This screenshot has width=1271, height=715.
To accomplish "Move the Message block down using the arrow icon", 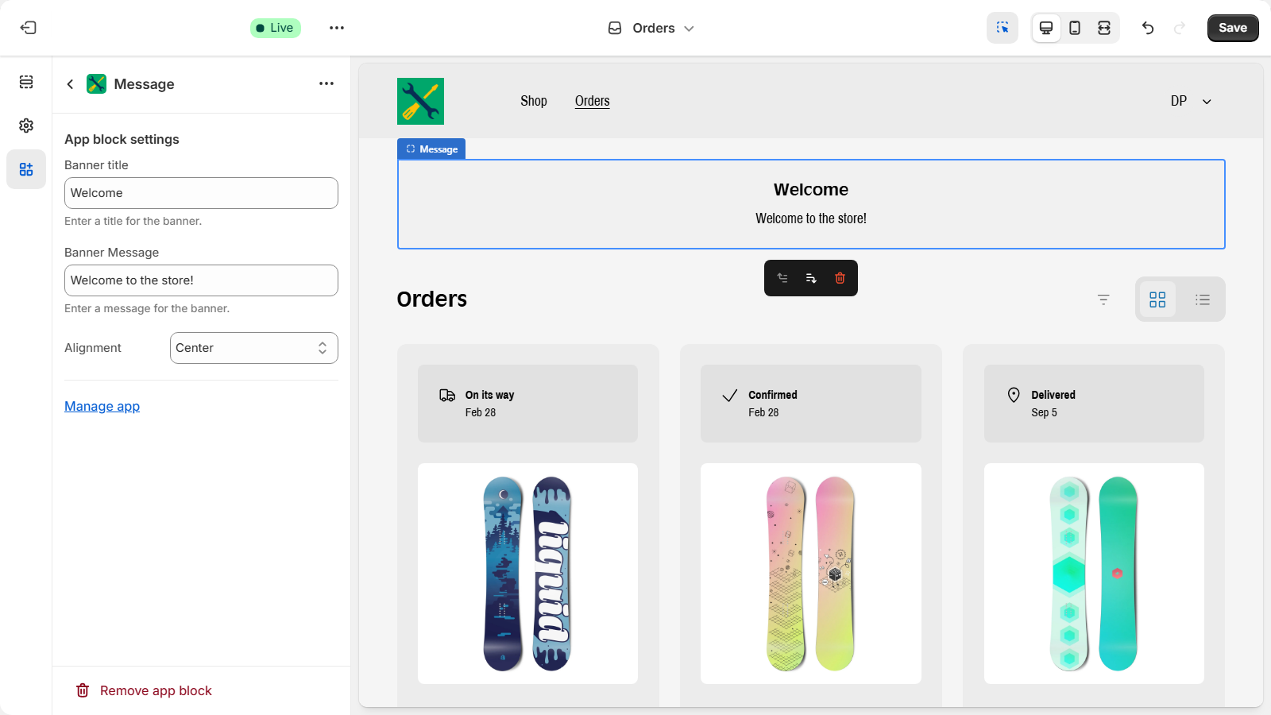I will coord(810,278).
